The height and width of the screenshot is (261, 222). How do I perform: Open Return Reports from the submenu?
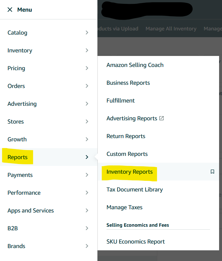point(126,136)
